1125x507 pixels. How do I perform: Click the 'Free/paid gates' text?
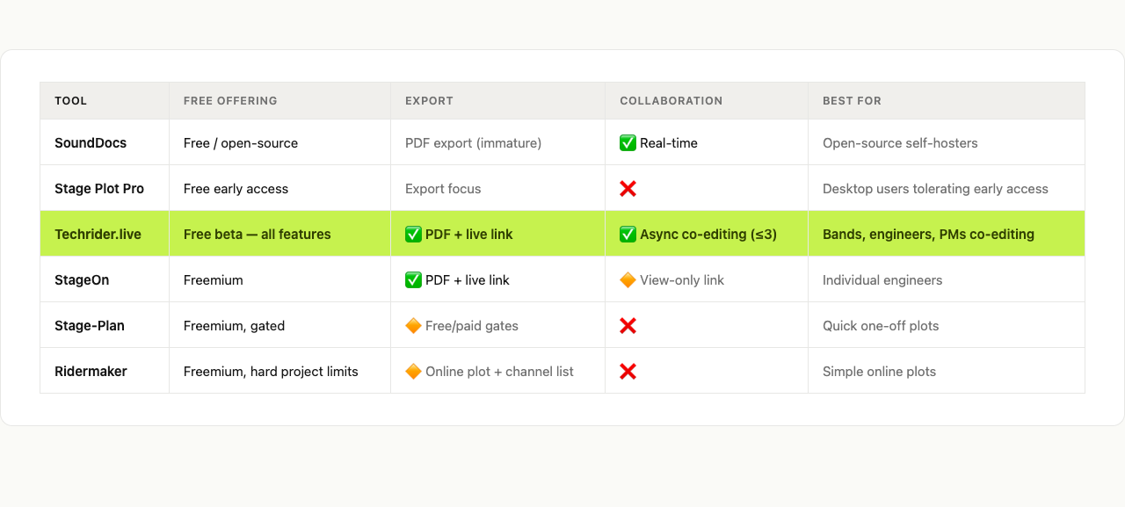pos(472,326)
